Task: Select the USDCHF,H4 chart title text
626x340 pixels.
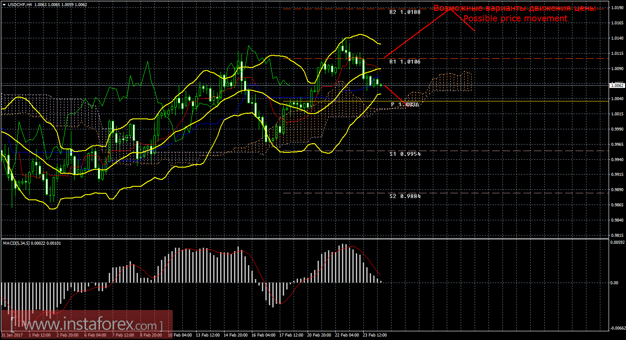Action: click(x=19, y=4)
